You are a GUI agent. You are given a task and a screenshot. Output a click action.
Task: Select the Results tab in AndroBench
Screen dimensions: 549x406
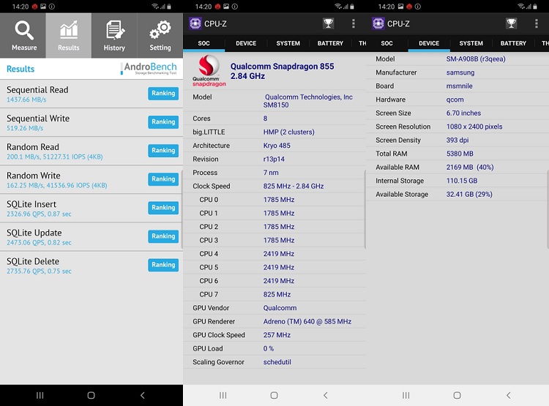click(69, 36)
